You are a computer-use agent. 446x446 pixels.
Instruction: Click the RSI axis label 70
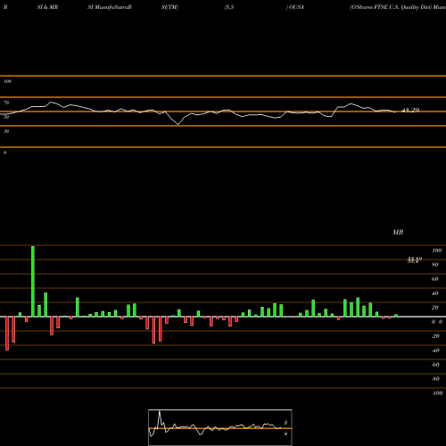(x=6, y=103)
